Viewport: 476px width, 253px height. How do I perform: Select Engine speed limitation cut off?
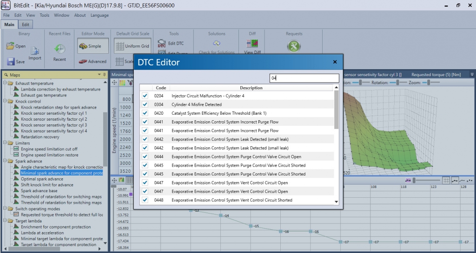tap(49, 149)
